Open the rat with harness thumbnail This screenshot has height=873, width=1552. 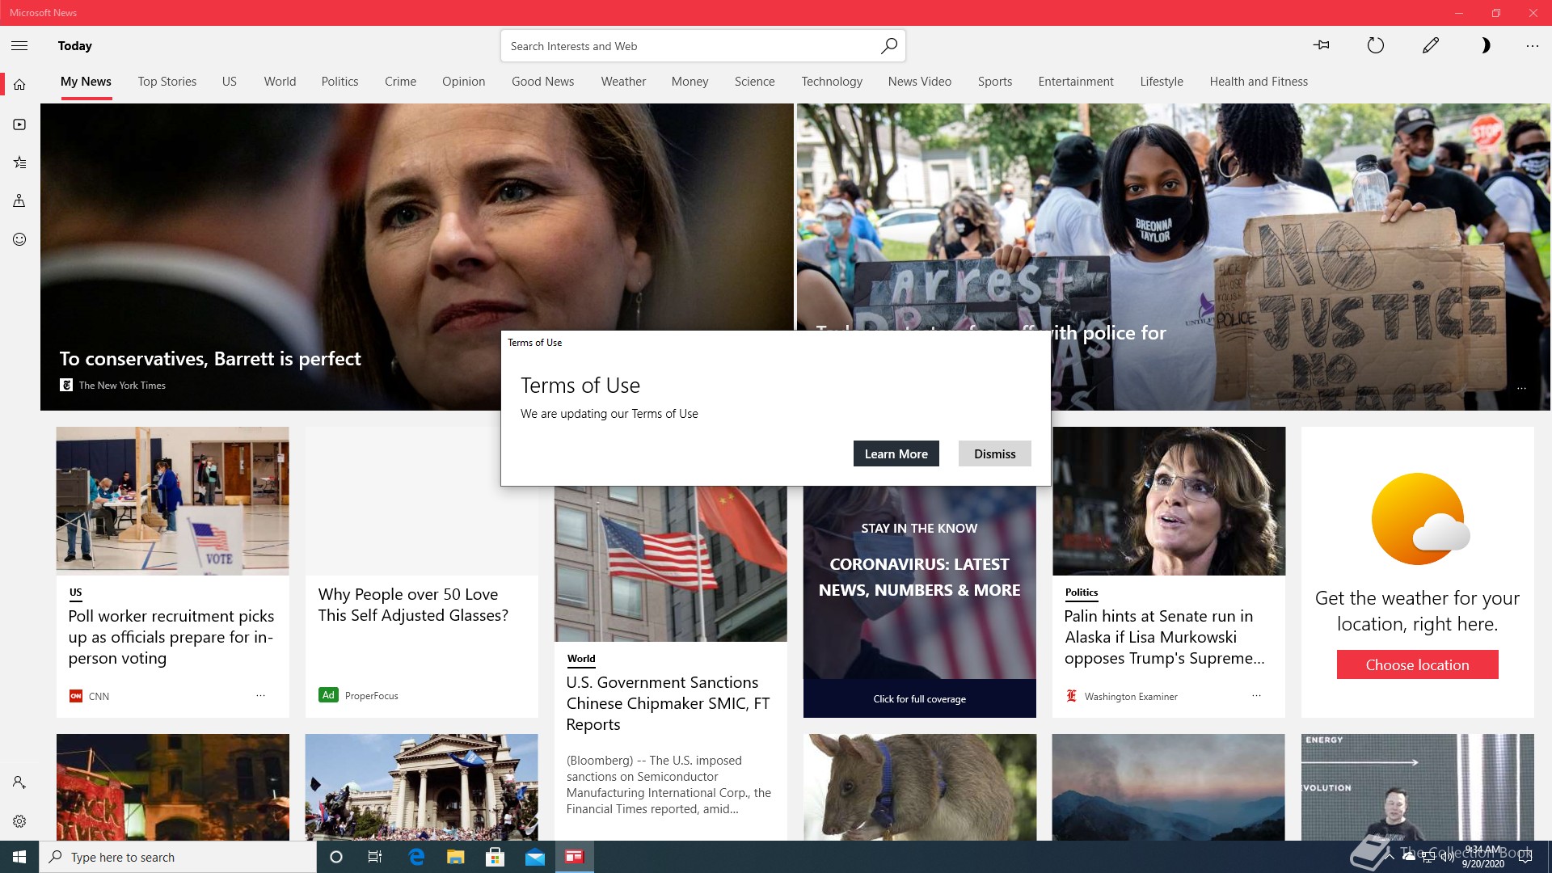[919, 787]
